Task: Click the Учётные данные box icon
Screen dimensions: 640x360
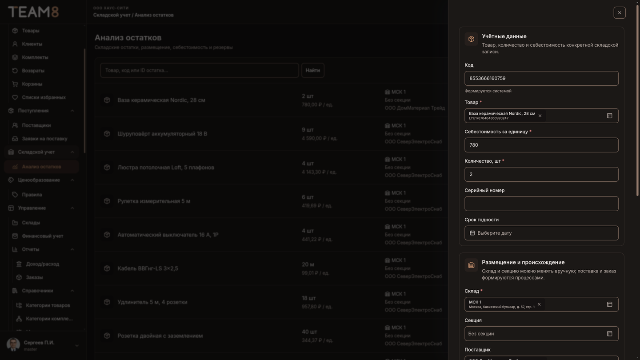Action: [x=471, y=39]
